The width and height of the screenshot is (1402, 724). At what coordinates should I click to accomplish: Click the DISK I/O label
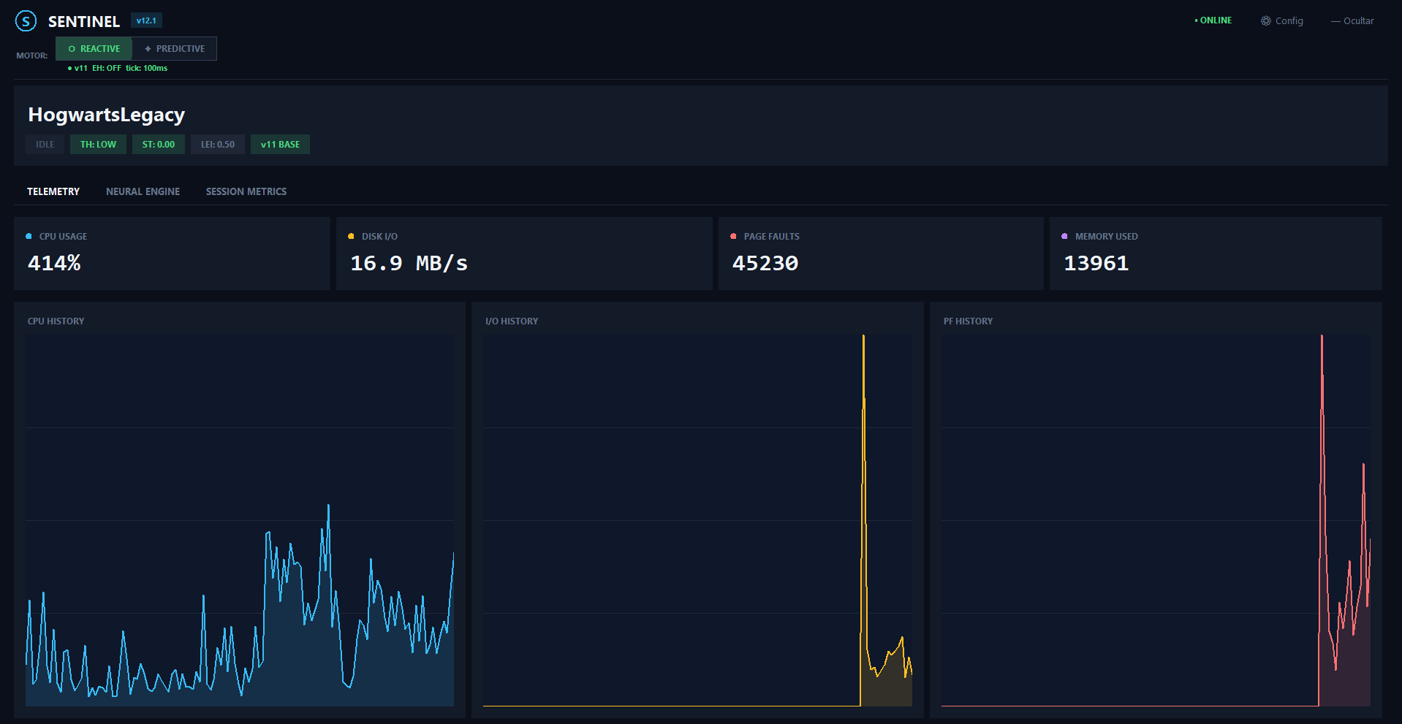tap(379, 236)
